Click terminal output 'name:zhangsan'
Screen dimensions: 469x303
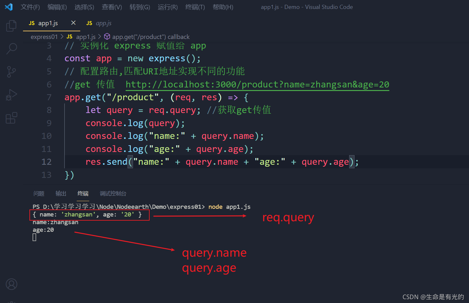click(55, 222)
